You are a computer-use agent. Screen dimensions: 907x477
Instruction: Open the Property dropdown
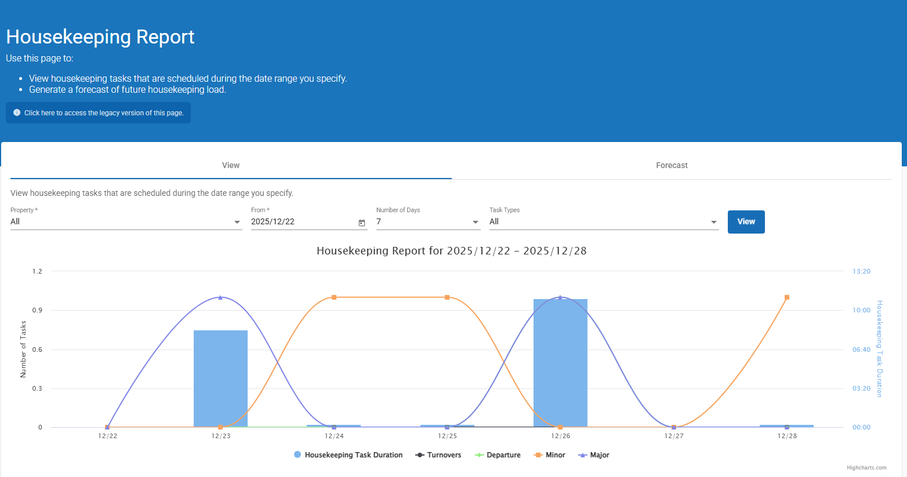[x=126, y=222]
